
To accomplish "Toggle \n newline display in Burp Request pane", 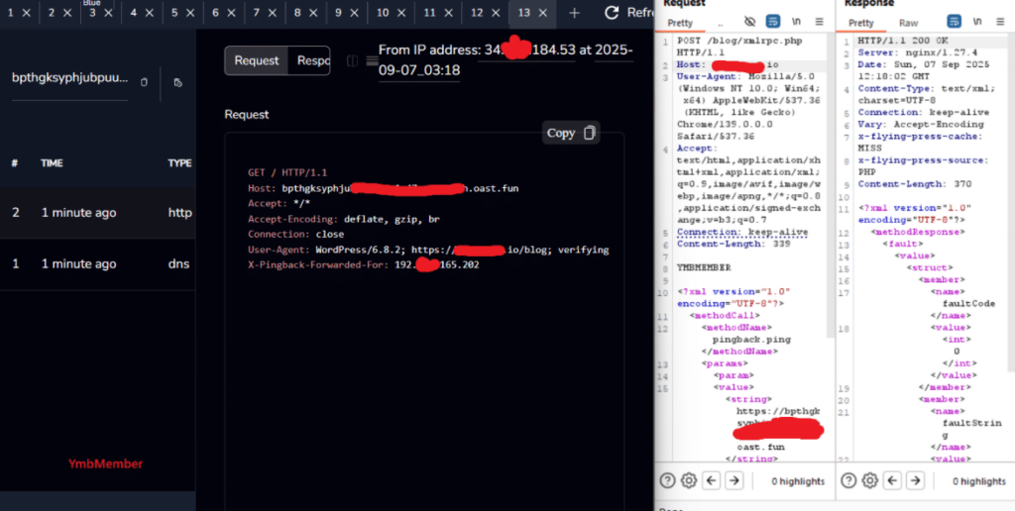I will tap(796, 22).
